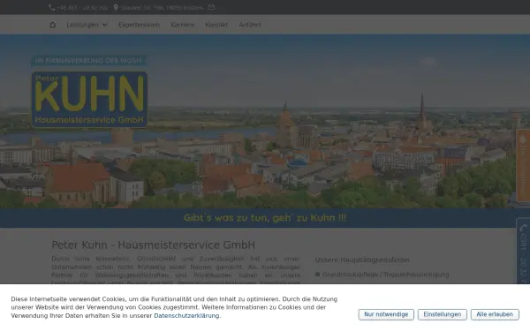530x331 pixels.
Task: Click the phone icon in top bar
Action: coord(52,7)
